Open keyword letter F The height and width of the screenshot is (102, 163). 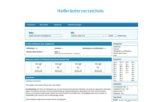(x=114, y=72)
